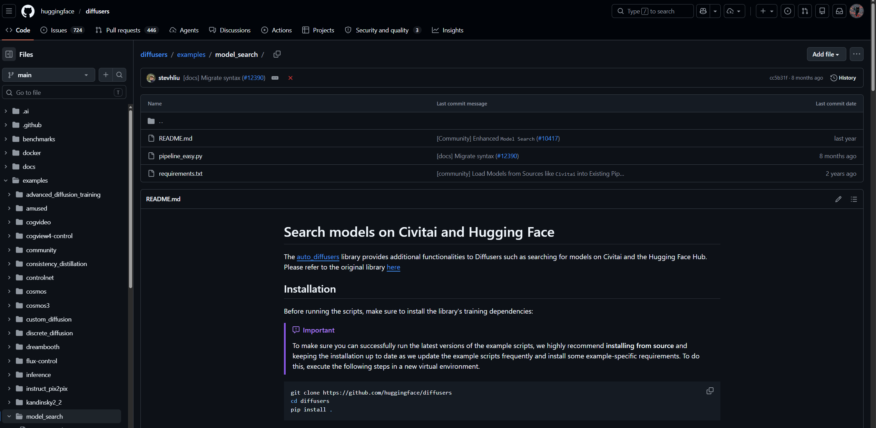
Task: View commit History
Action: tap(843, 78)
